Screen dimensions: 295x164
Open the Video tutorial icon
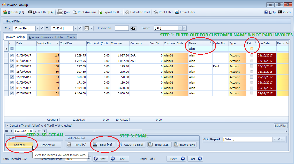(280, 12)
